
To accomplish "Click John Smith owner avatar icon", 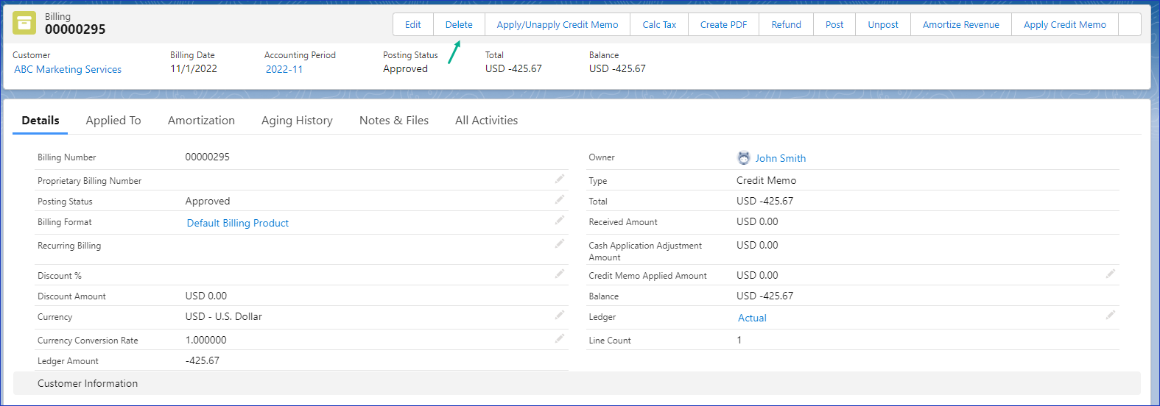I will pos(744,158).
